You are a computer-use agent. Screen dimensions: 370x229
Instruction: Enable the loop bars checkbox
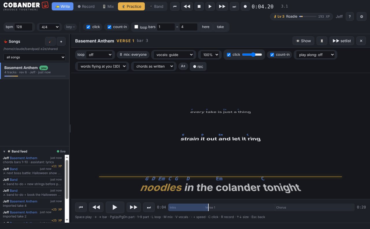click(x=136, y=27)
